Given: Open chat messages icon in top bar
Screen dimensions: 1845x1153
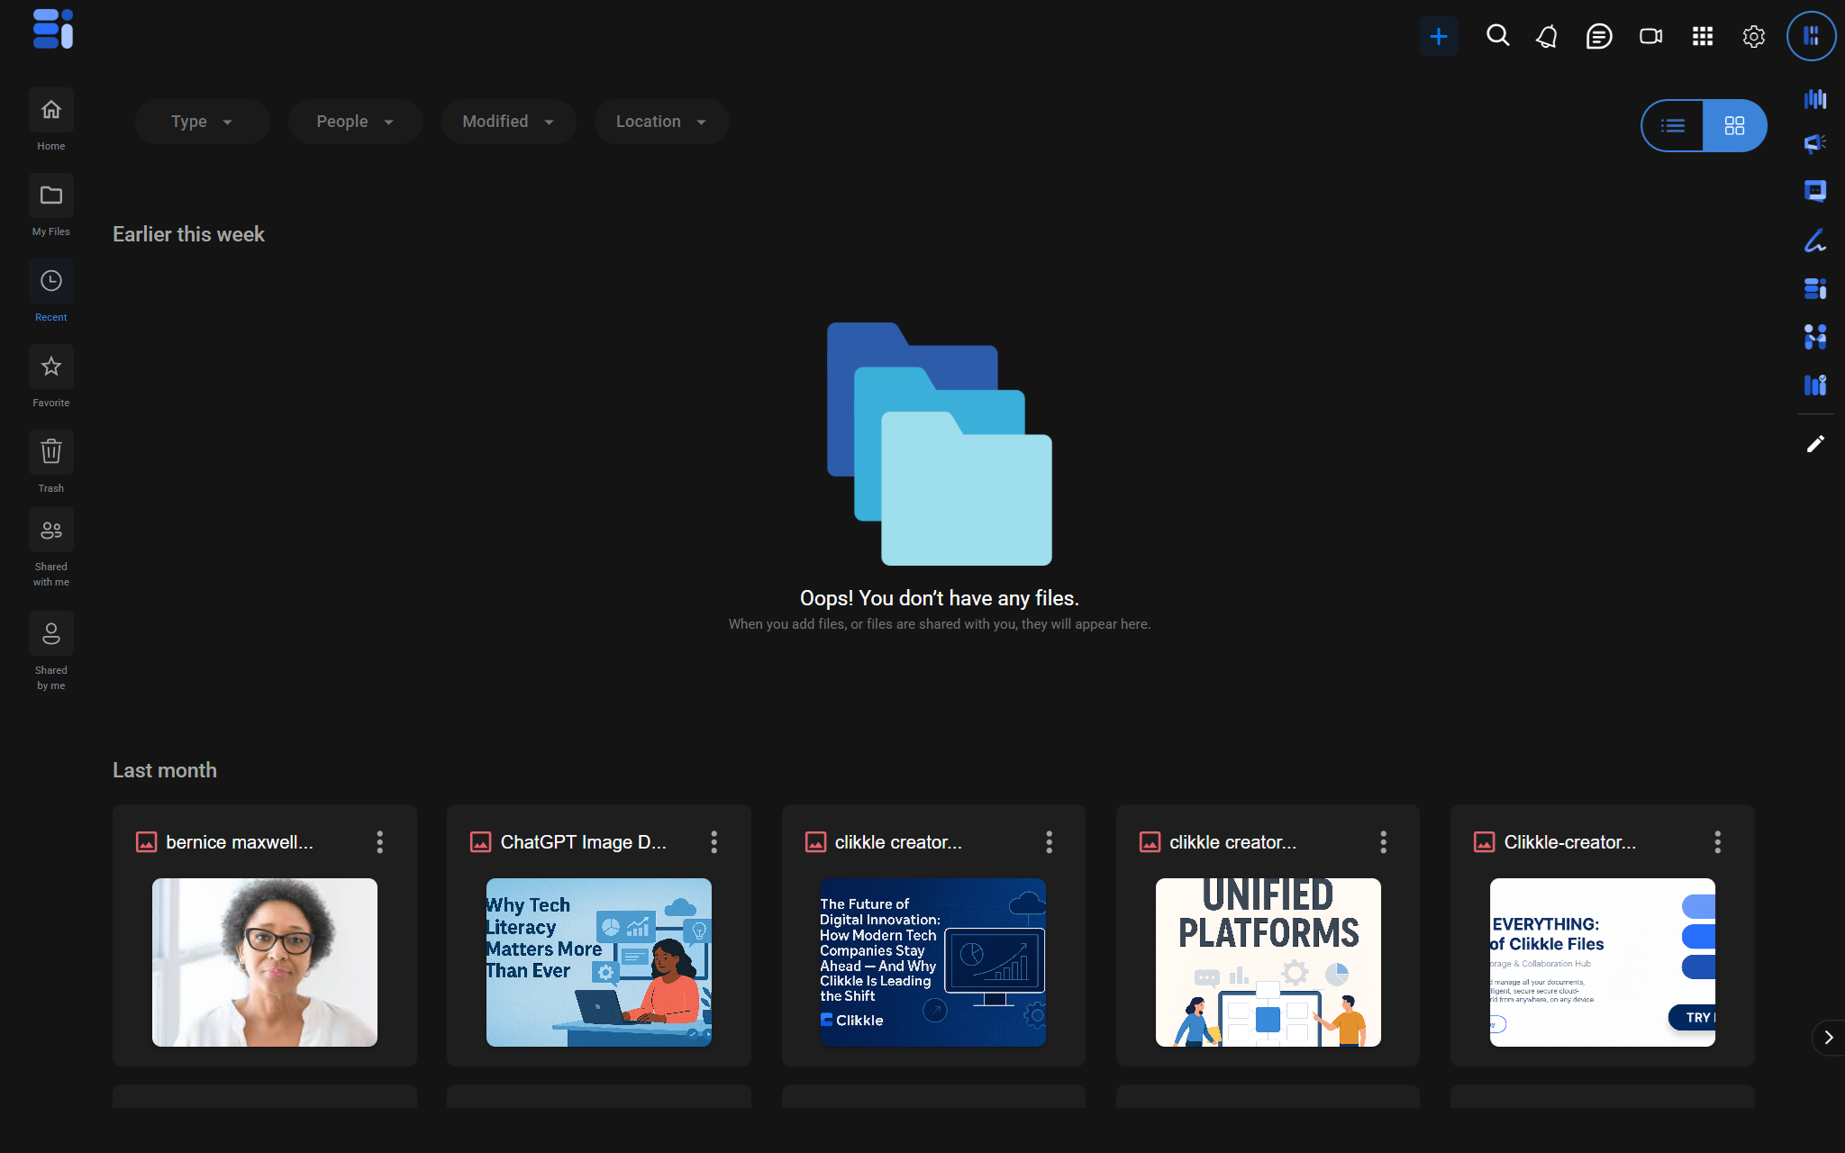Looking at the screenshot, I should click(x=1598, y=37).
